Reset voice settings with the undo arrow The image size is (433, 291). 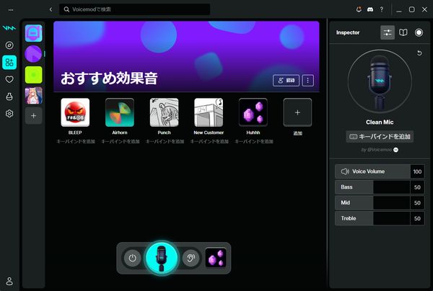pos(419,53)
